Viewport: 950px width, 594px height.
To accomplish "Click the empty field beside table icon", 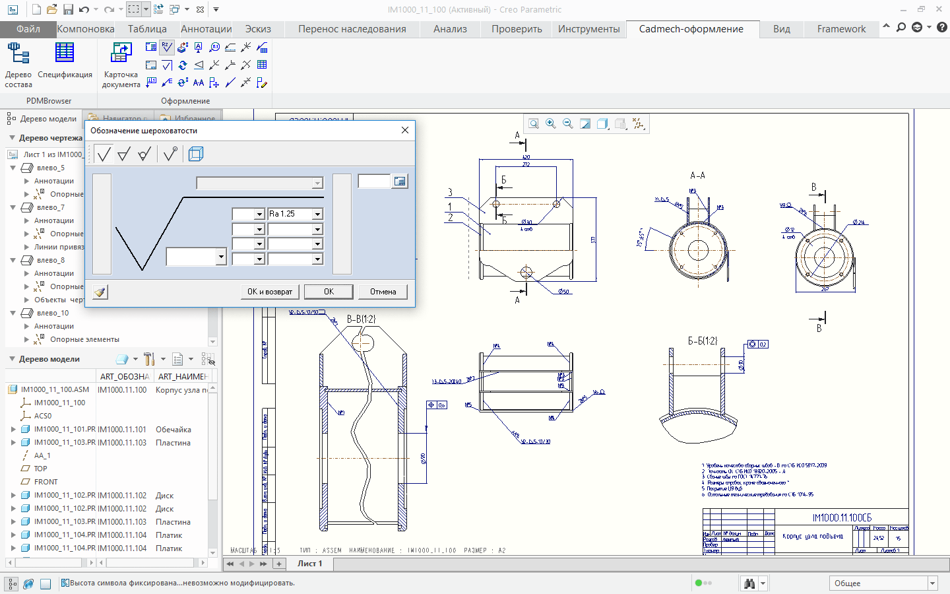I will point(374,181).
